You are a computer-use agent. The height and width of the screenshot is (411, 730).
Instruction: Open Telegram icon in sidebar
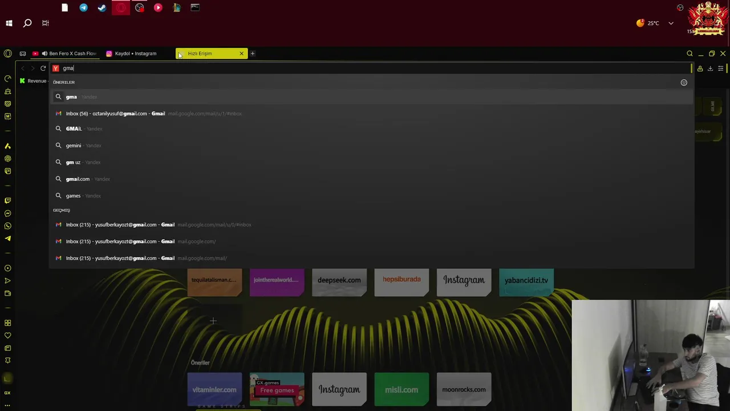(x=7, y=239)
